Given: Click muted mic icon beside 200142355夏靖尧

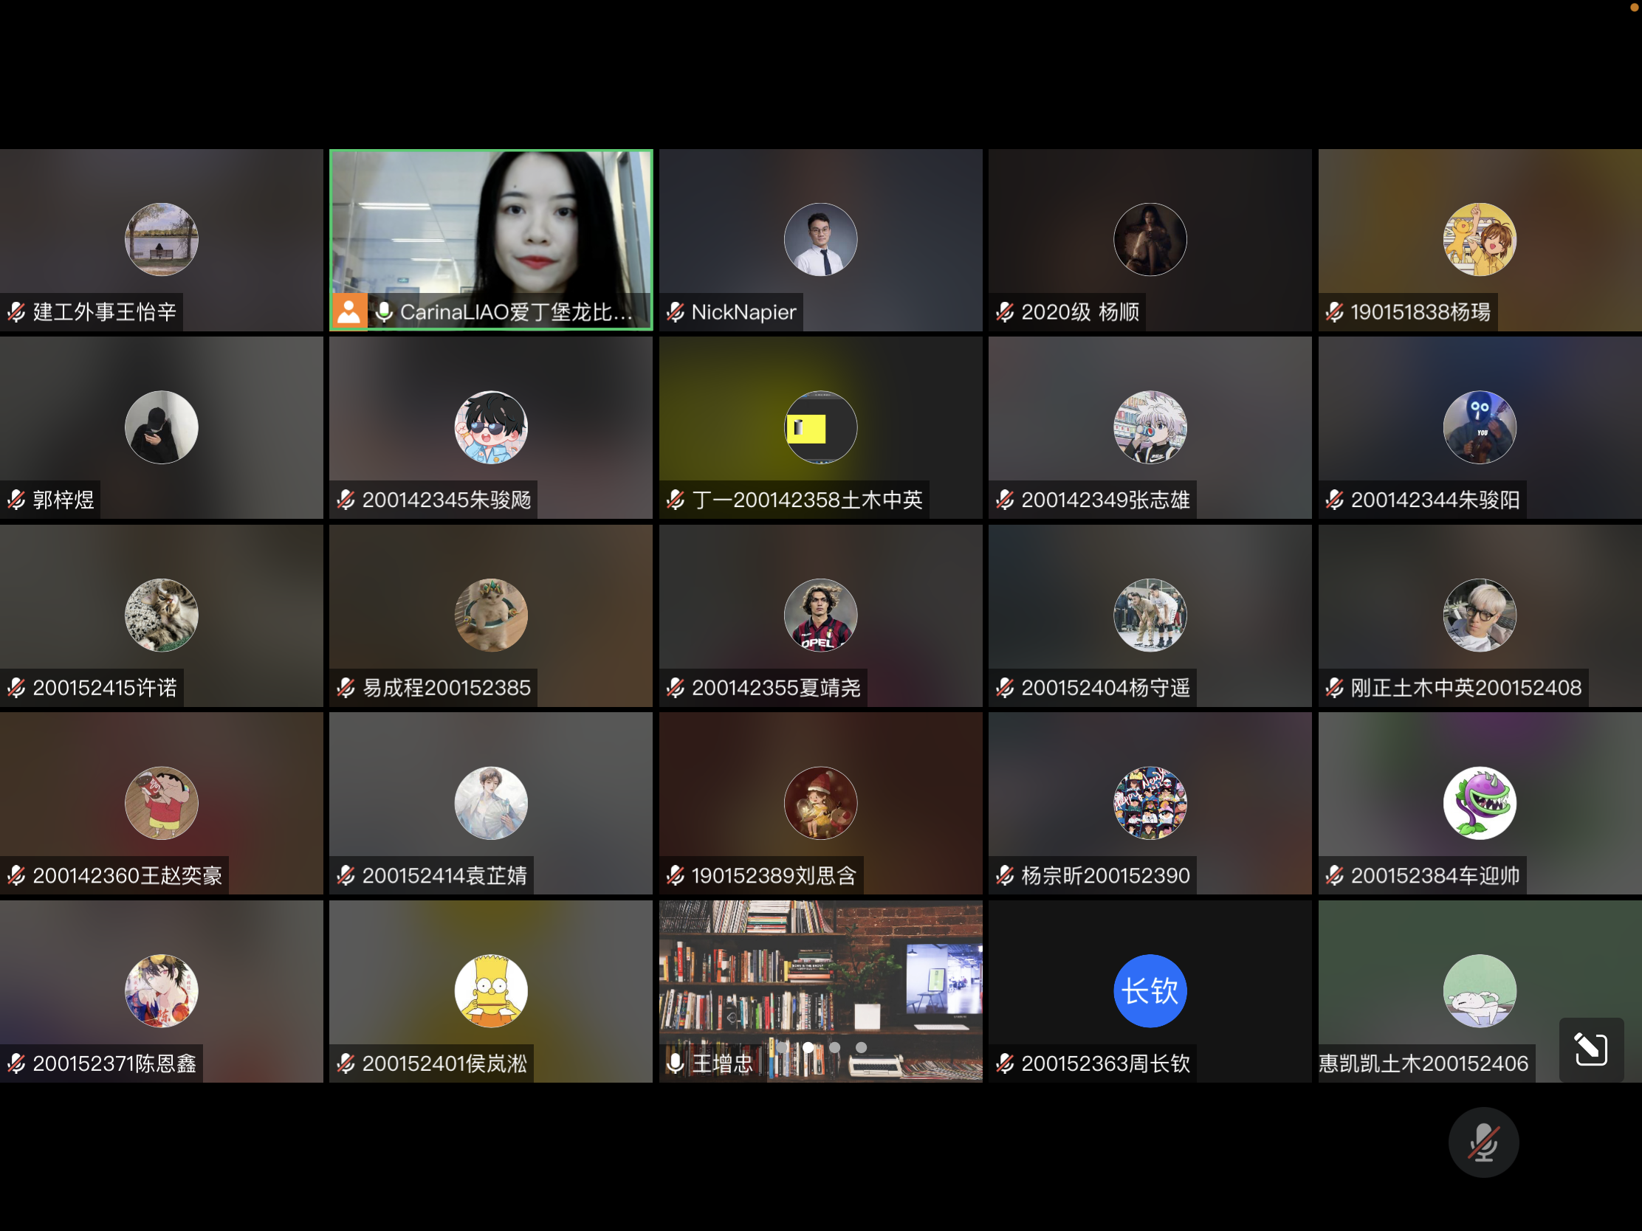Looking at the screenshot, I should coord(676,688).
